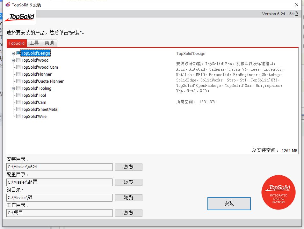Tick the TopSolid'Planner checkbox
This screenshot has width=304, height=229.
[18, 74]
